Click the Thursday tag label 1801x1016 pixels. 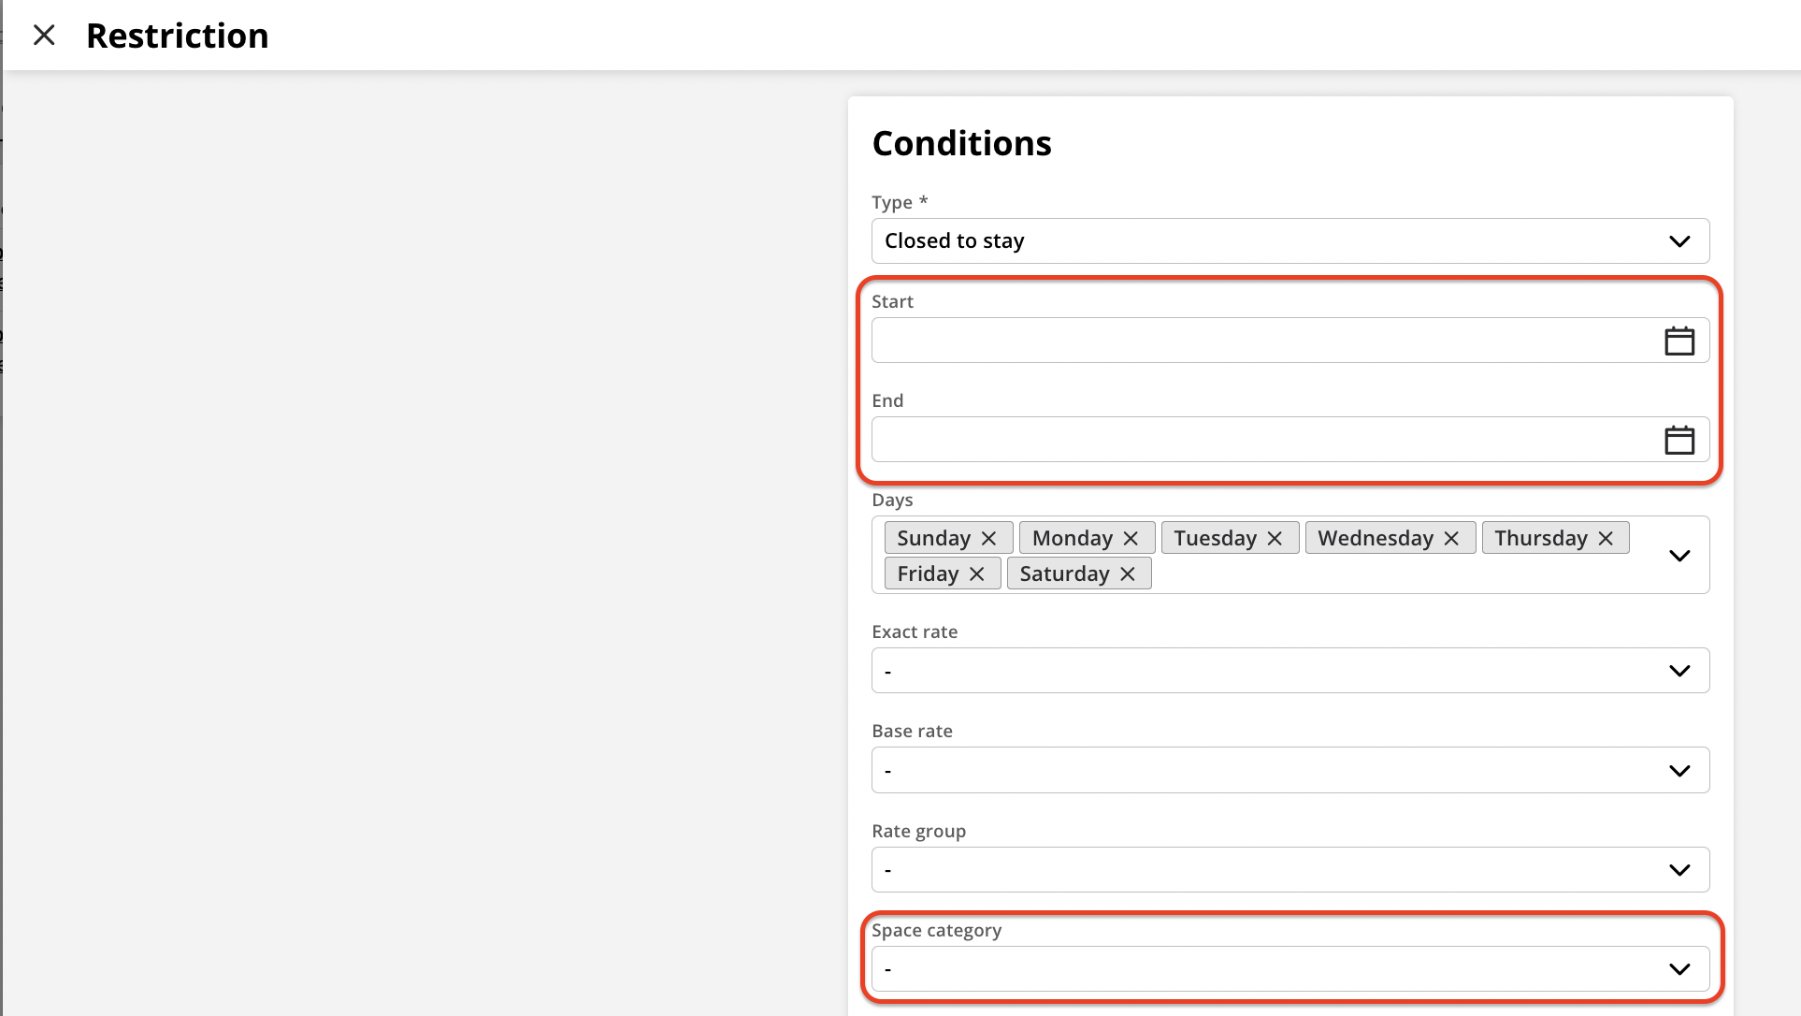pyautogui.click(x=1540, y=539)
